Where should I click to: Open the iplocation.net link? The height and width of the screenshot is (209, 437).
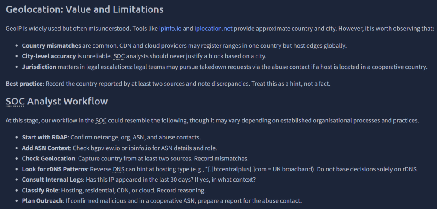coord(213,29)
